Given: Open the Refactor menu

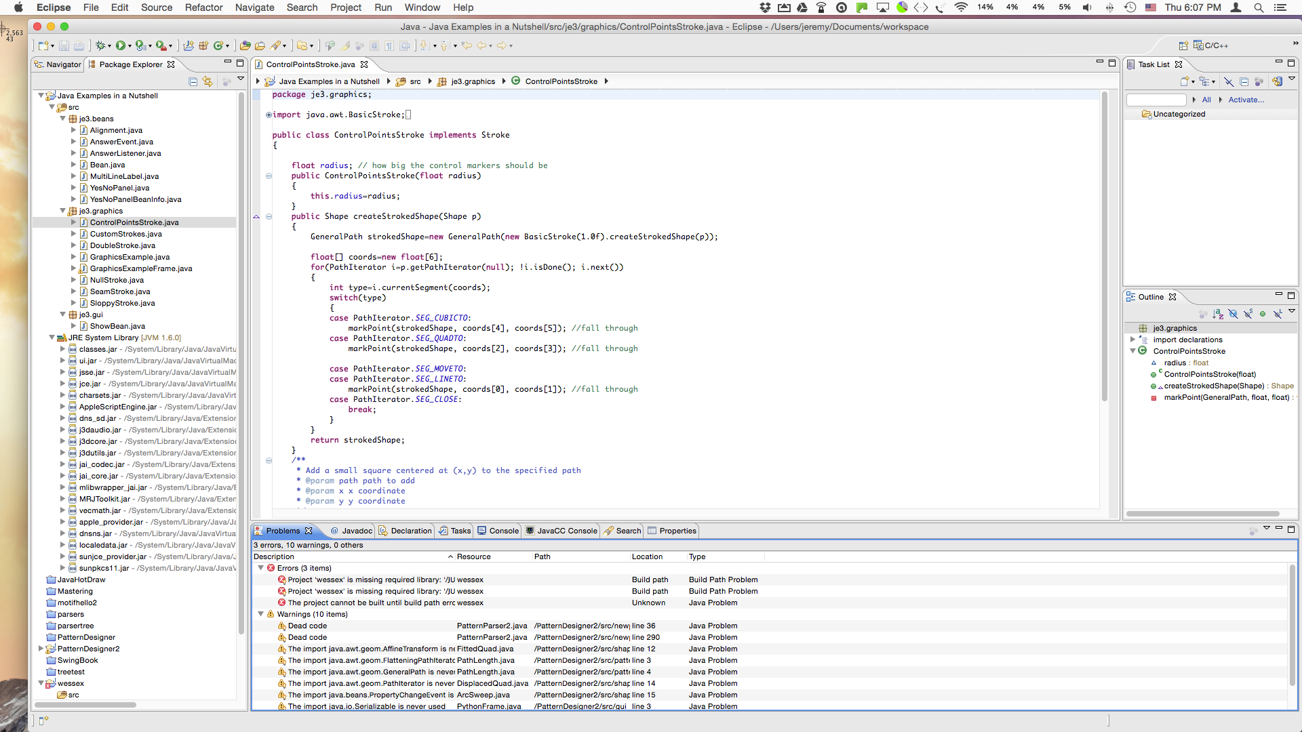Looking at the screenshot, I should pos(203,7).
